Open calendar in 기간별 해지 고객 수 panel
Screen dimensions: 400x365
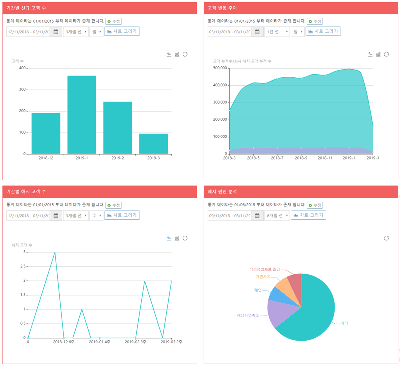(x=56, y=216)
